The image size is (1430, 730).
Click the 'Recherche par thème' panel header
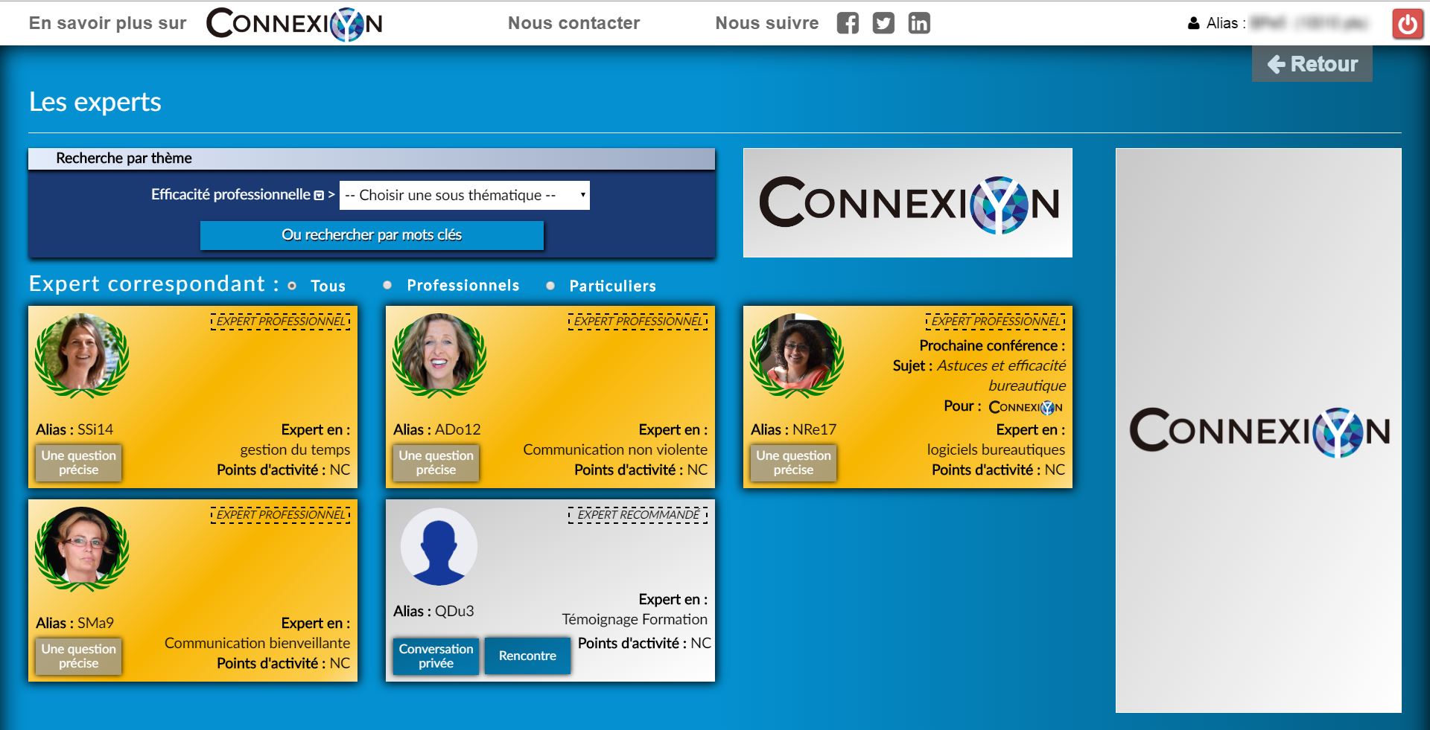tap(372, 158)
